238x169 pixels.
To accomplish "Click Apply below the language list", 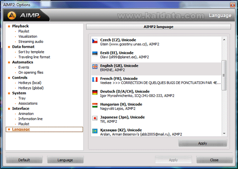I will click(203, 143).
